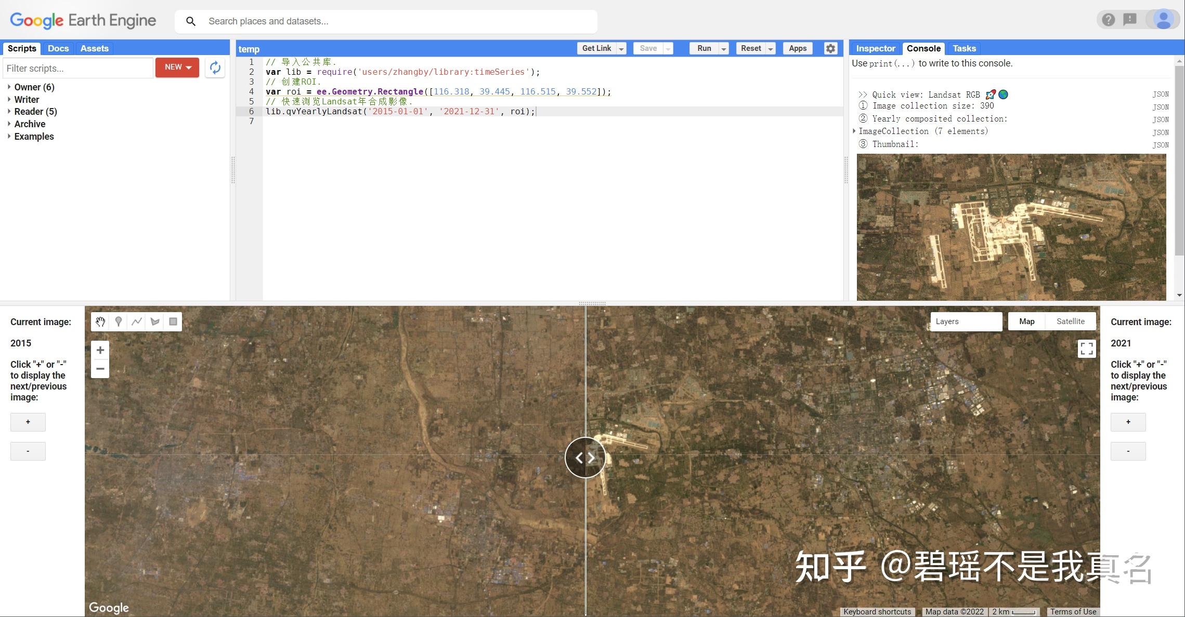Select the draw line tool
Viewport: 1185px width, 617px height.
[136, 321]
